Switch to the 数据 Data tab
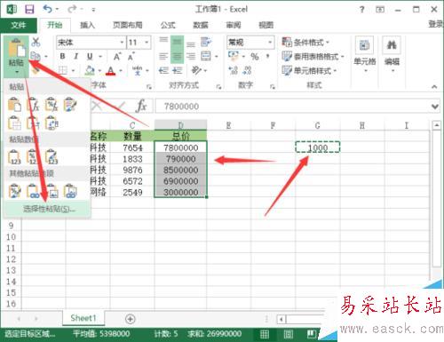 (201, 25)
